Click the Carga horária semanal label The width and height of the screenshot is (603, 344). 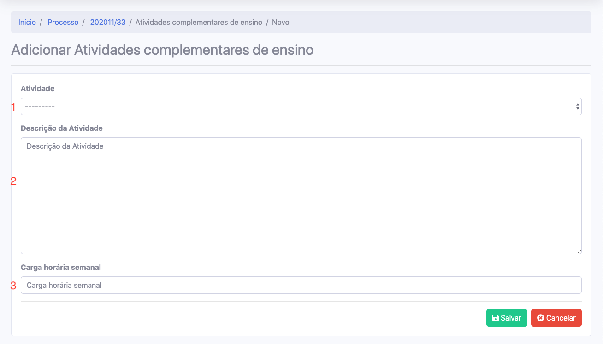point(61,267)
